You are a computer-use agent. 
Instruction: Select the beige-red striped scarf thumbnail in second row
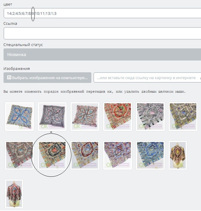(x=19, y=155)
